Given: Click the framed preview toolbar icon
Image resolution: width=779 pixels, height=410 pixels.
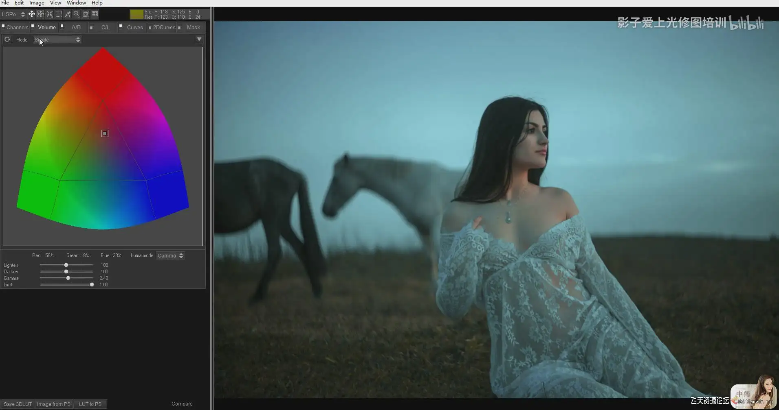Looking at the screenshot, I should click(86, 14).
